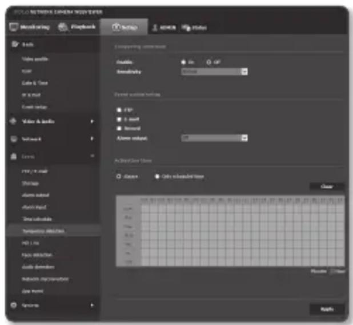Open the User menu item
This screenshot has height=325, width=353.
click(x=27, y=72)
